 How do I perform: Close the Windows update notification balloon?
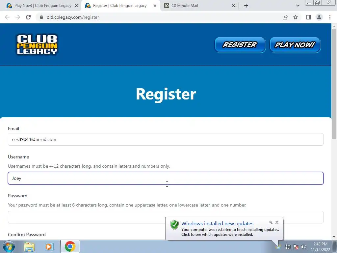[277, 222]
